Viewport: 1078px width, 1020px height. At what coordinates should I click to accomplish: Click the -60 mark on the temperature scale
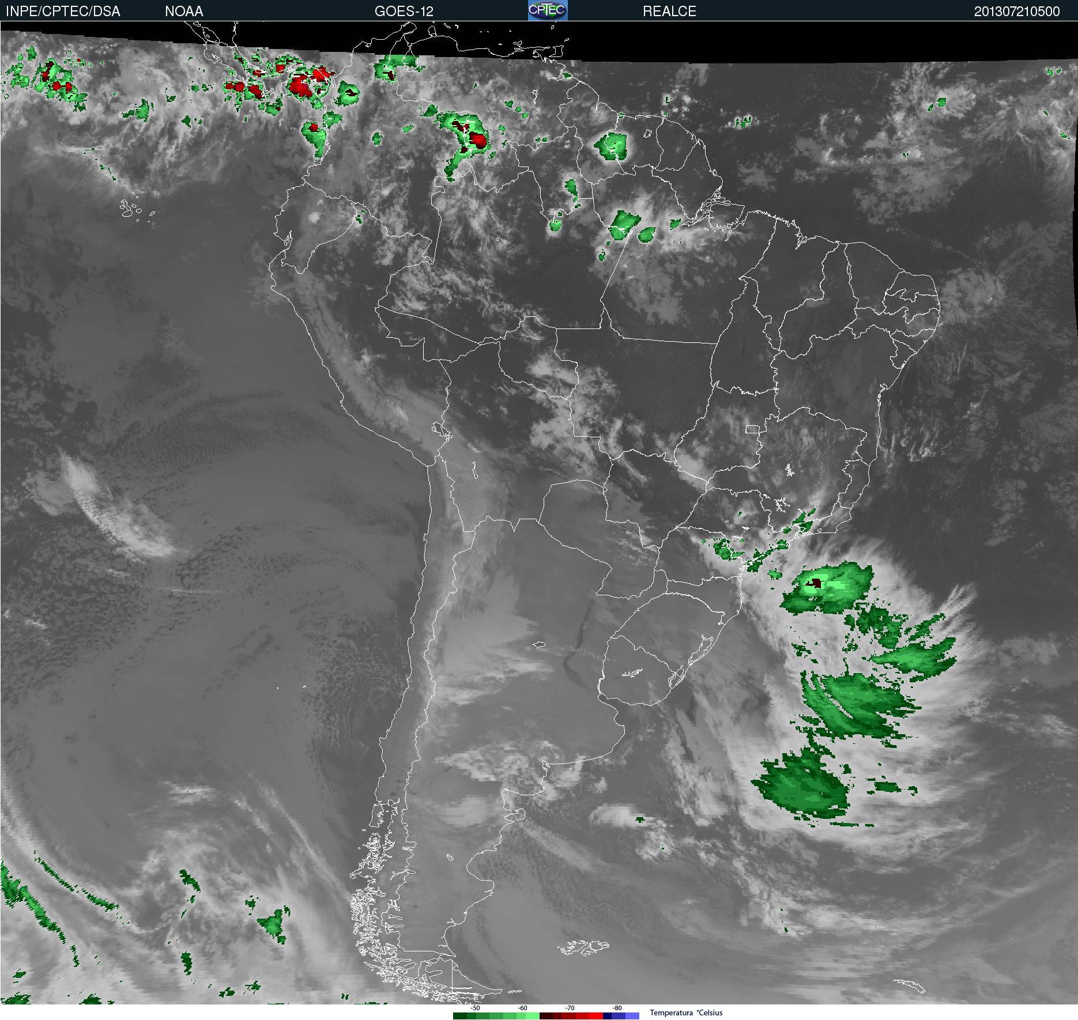(522, 1008)
